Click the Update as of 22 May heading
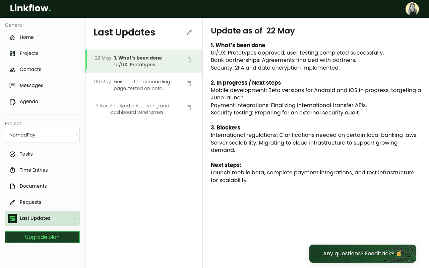Viewport: 429px width, 268px height. 253,31
